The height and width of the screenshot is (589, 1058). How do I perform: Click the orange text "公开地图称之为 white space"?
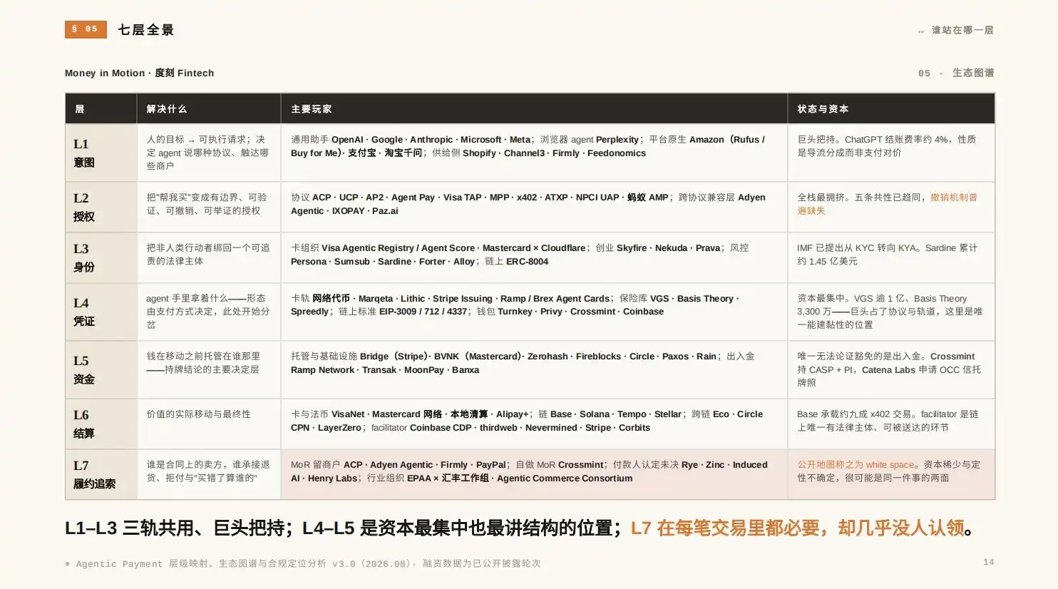pyautogui.click(x=856, y=464)
